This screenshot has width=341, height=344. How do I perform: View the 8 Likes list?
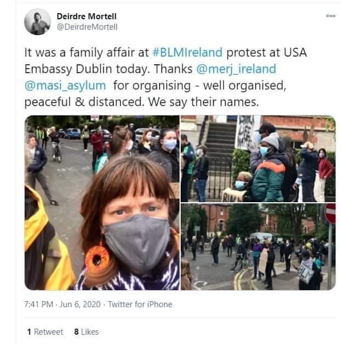[x=86, y=332]
